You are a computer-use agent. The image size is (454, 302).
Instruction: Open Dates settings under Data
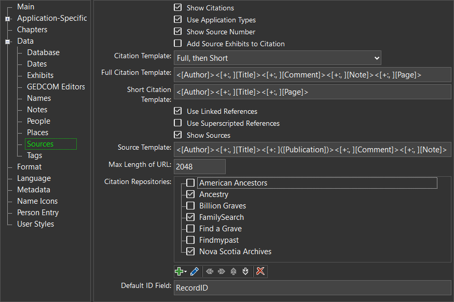[37, 64]
